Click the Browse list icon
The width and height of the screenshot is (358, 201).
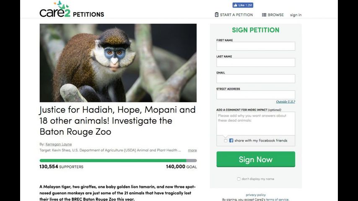pos(264,15)
